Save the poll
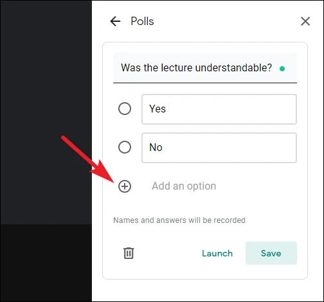Image resolution: width=324 pixels, height=302 pixels. (271, 253)
